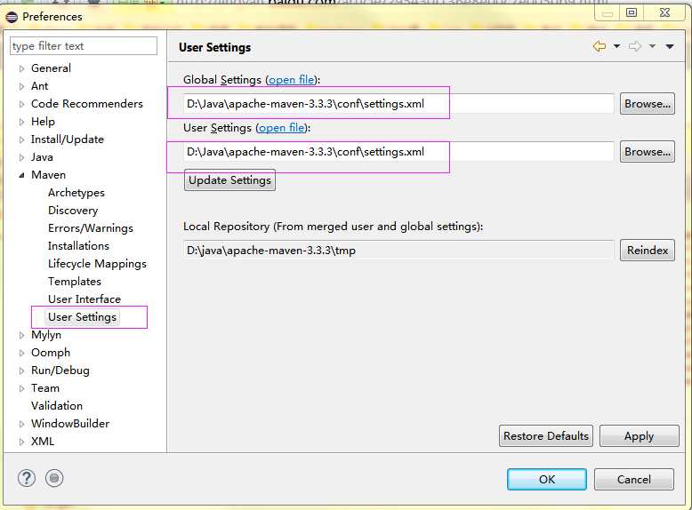Open the view menu dropdown arrow
The height and width of the screenshot is (510, 692).
[x=670, y=46]
